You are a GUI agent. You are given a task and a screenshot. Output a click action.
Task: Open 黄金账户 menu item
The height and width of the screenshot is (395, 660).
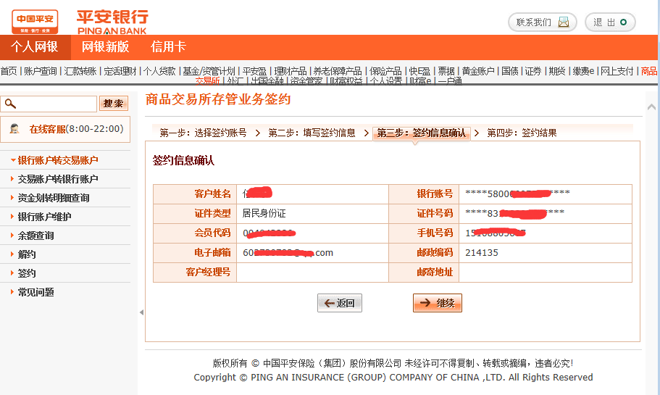tap(478, 71)
